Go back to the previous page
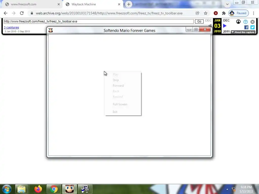The image size is (259, 194). click(6, 13)
